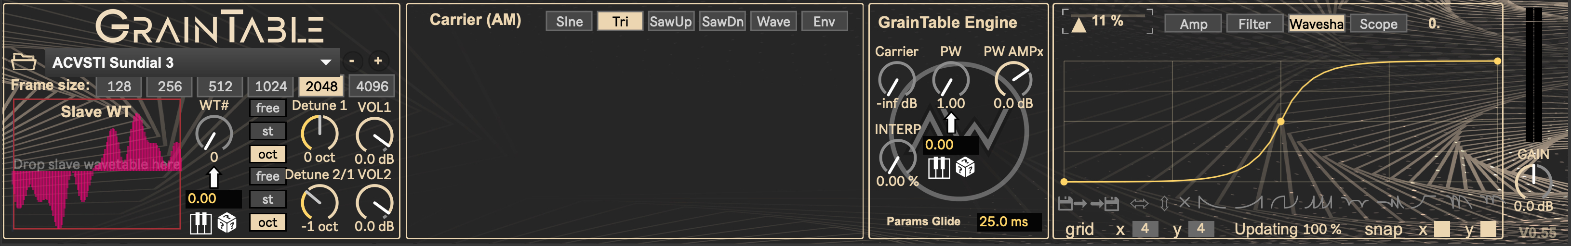This screenshot has width=1571, height=246.
Task: Click the horizontal flip double-arrow icon
Action: (1139, 204)
